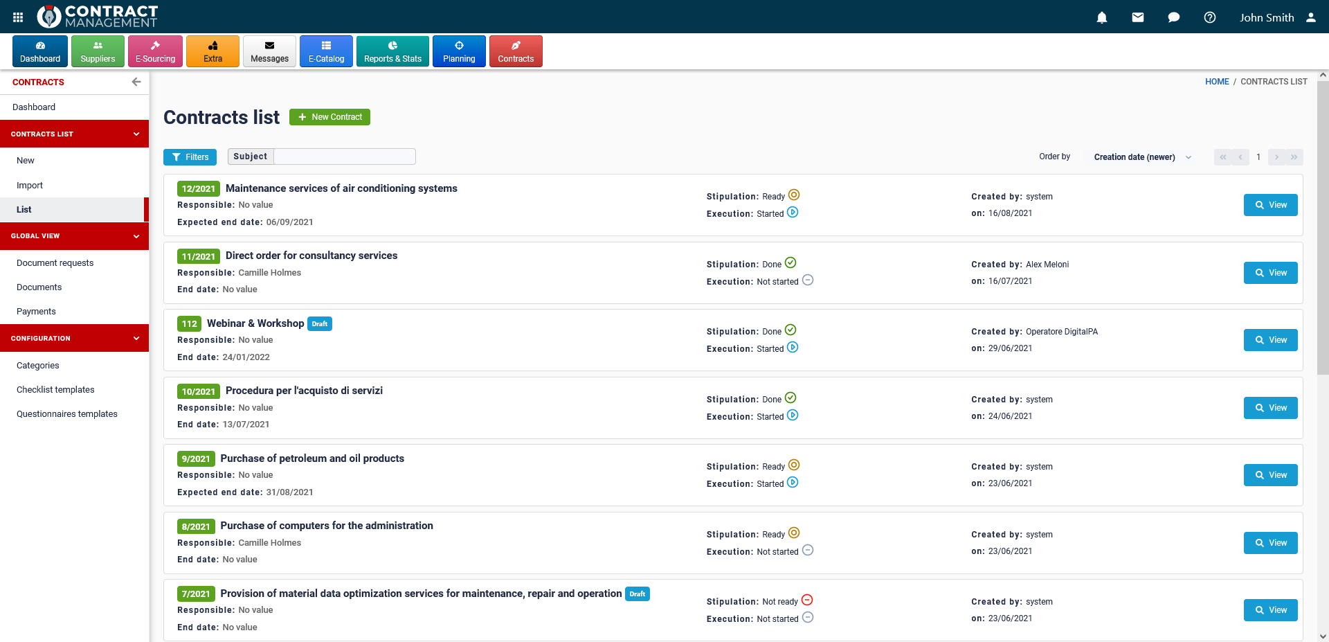Switch to the Planning tab
Screen dimensions: 1329x642
(459, 51)
